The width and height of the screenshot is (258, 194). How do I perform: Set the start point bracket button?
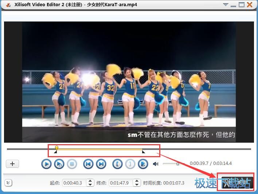click(x=117, y=164)
